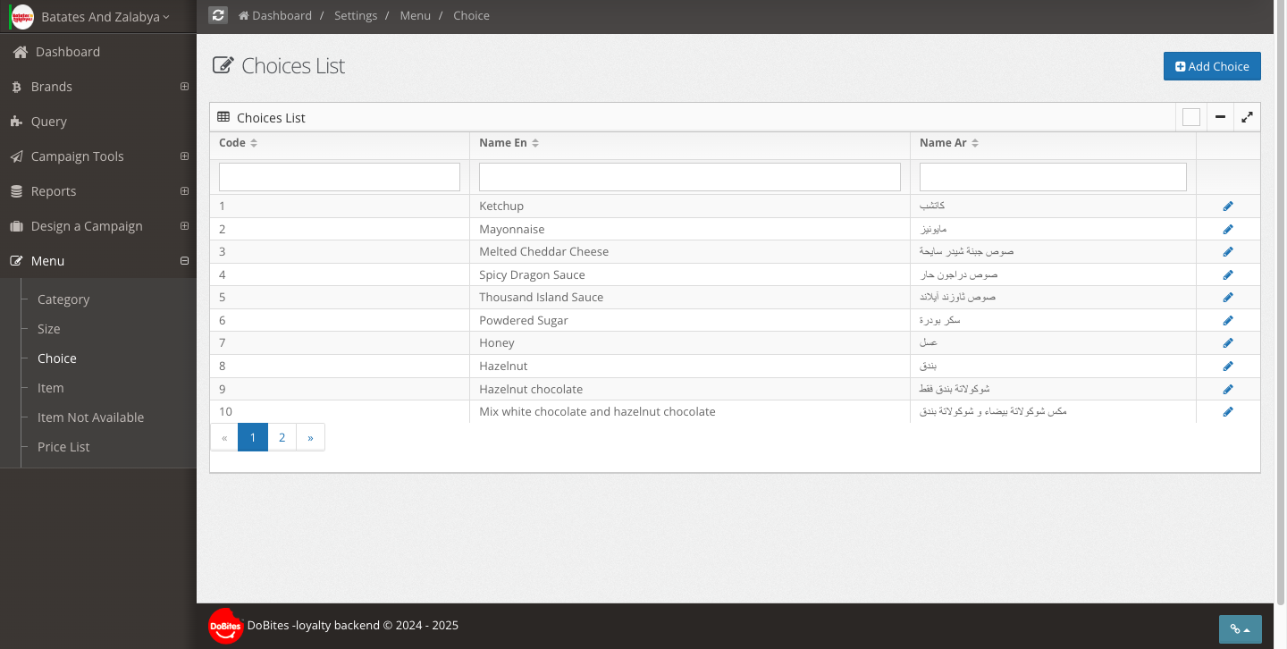Screen dimensions: 1287x649
Task: Go to the previous results page
Action: 224,437
